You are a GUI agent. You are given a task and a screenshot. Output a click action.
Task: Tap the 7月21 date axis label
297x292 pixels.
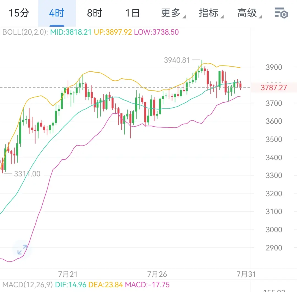(x=68, y=274)
